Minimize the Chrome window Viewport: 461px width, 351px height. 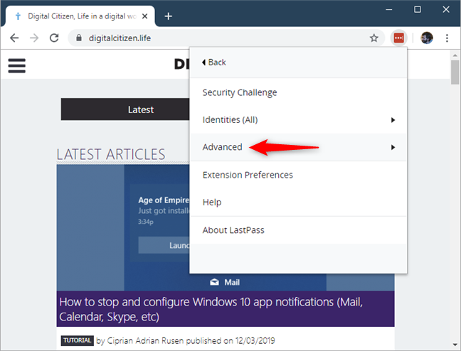389,9
